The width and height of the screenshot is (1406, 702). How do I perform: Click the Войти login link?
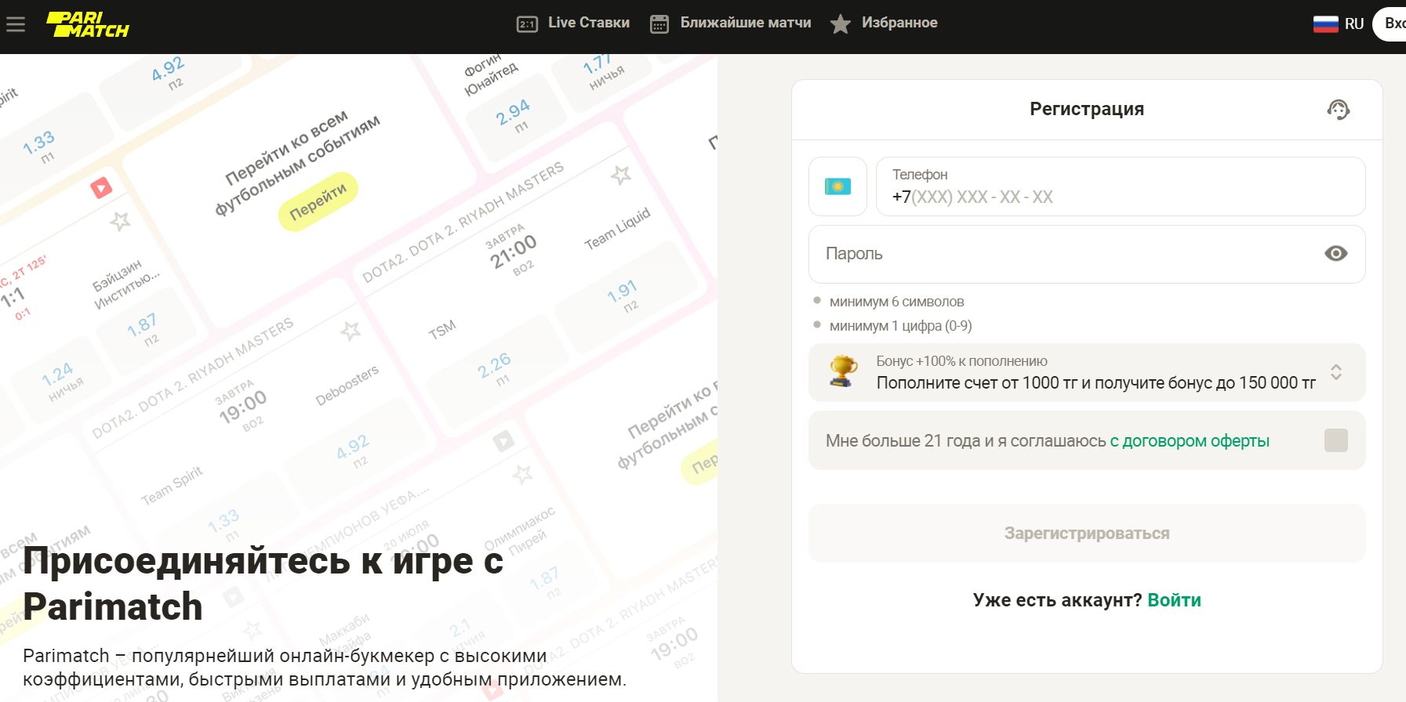pyautogui.click(x=1174, y=600)
